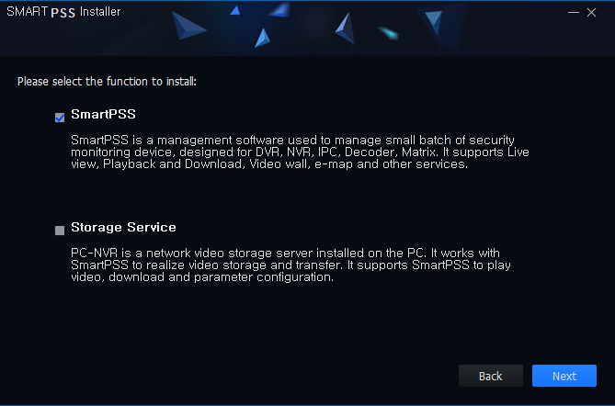Viewport: 615px width, 406px height.
Task: Click the bold PSS logo in title
Action: coord(63,13)
